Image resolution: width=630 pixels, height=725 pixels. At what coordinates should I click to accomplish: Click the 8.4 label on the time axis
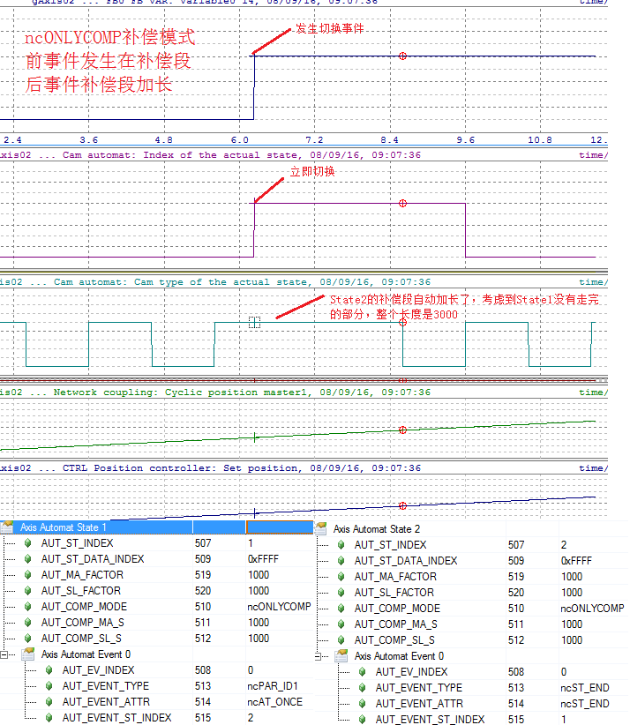click(x=389, y=140)
